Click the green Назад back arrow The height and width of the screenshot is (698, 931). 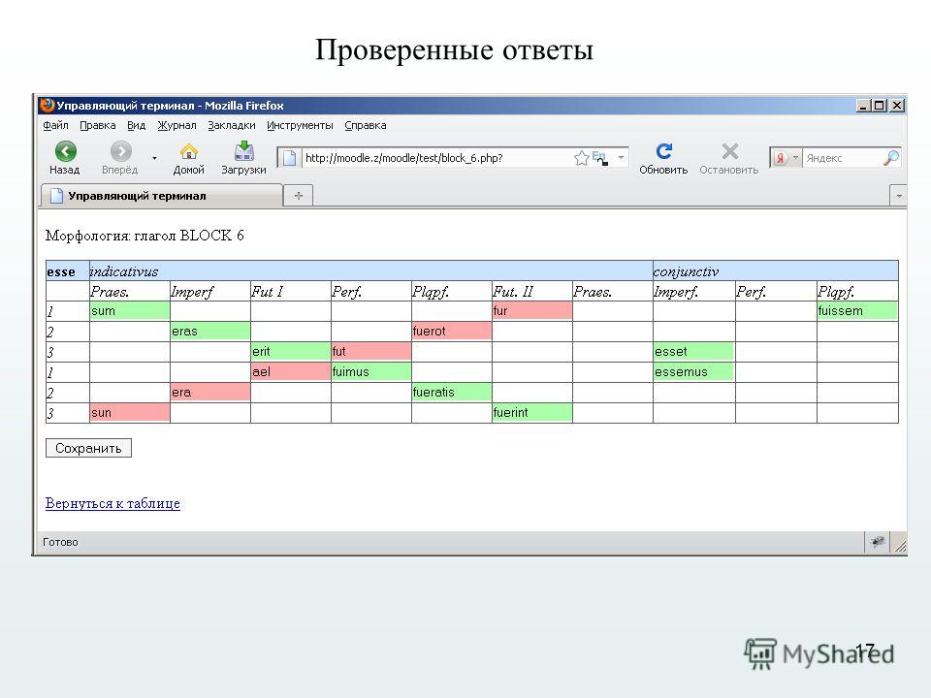coord(65,151)
